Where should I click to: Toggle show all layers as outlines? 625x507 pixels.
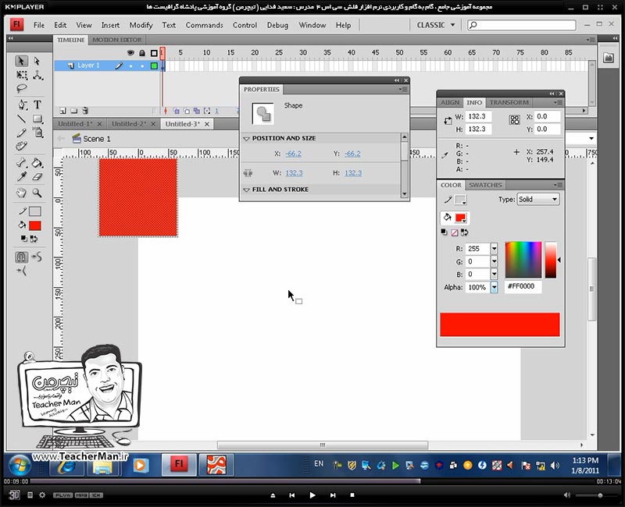tap(154, 52)
